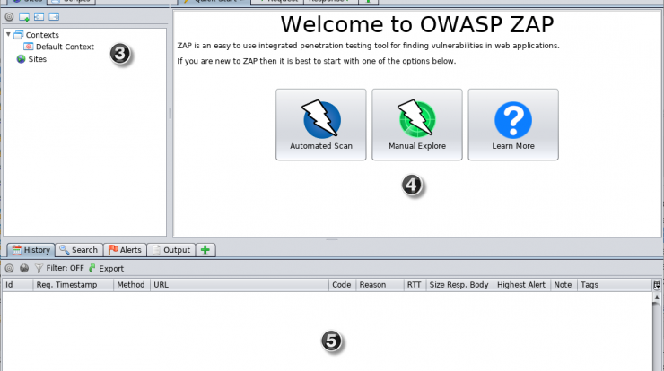The height and width of the screenshot is (371, 664).
Task: Click the Note column header
Action: 564,285
